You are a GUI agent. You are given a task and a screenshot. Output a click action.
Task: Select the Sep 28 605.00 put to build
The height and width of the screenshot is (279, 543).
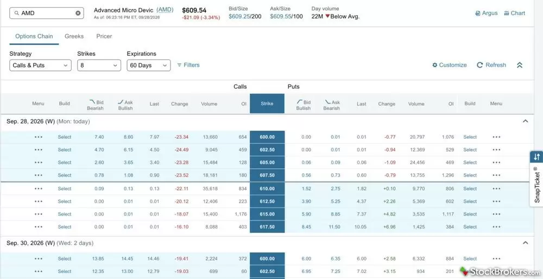tap(470, 163)
